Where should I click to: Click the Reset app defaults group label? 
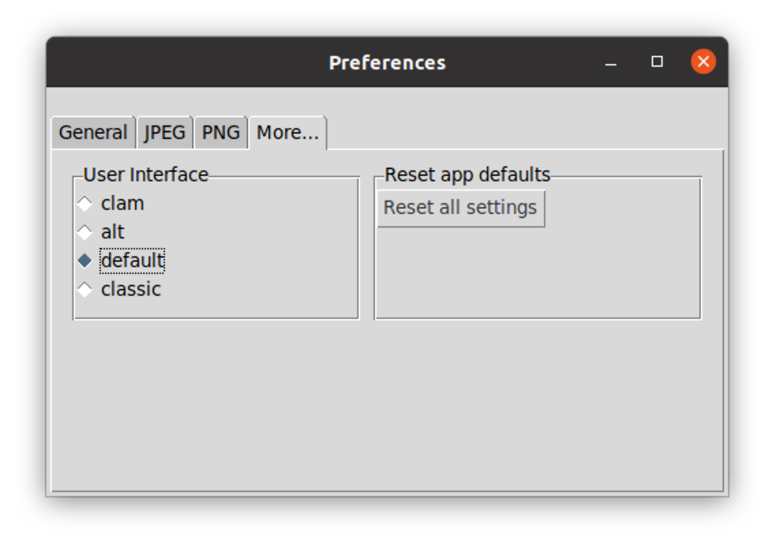[467, 174]
